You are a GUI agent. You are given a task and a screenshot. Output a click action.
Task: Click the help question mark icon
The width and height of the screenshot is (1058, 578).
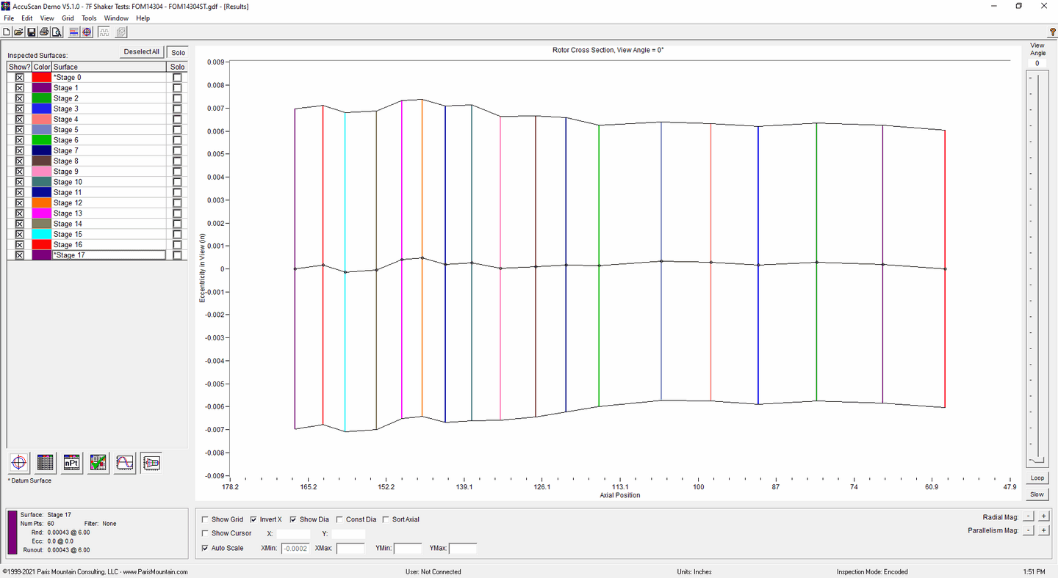point(1052,31)
